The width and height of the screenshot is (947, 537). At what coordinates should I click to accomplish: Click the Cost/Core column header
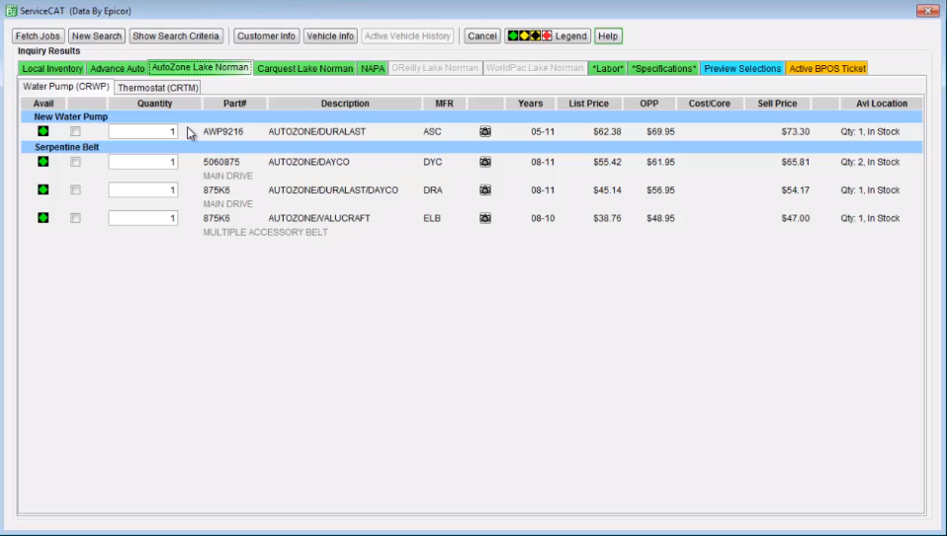pyautogui.click(x=710, y=104)
